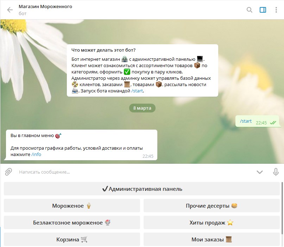
Task: Select Прочие десерты button
Action: pos(212,206)
